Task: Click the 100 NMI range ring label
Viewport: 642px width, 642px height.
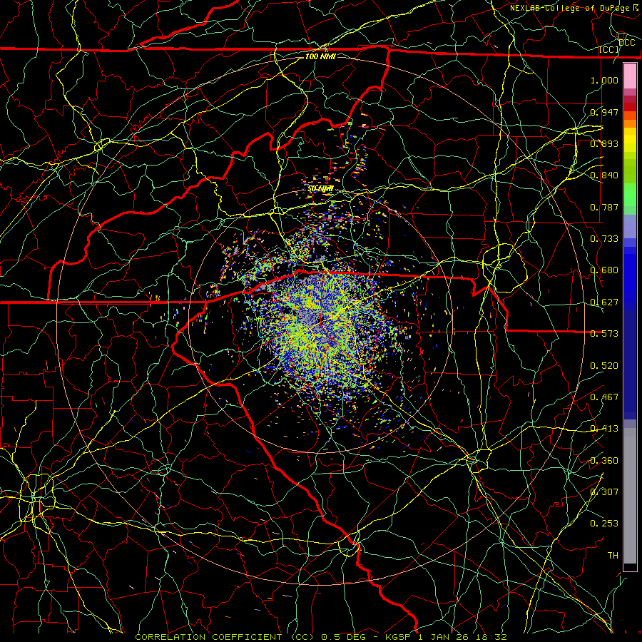Action: [x=320, y=56]
